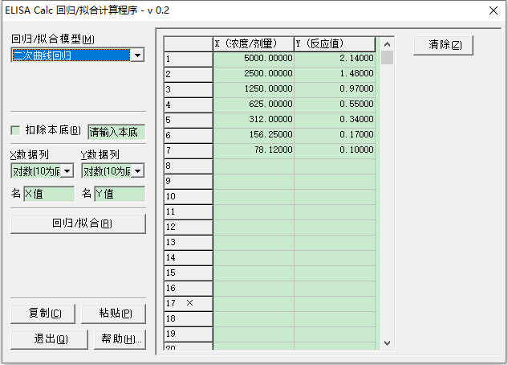508x365 pixels.
Task: Select cell with value 1.48000
Action: pos(335,74)
